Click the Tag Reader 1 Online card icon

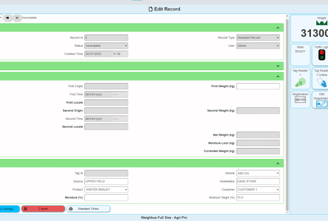click(x=322, y=82)
